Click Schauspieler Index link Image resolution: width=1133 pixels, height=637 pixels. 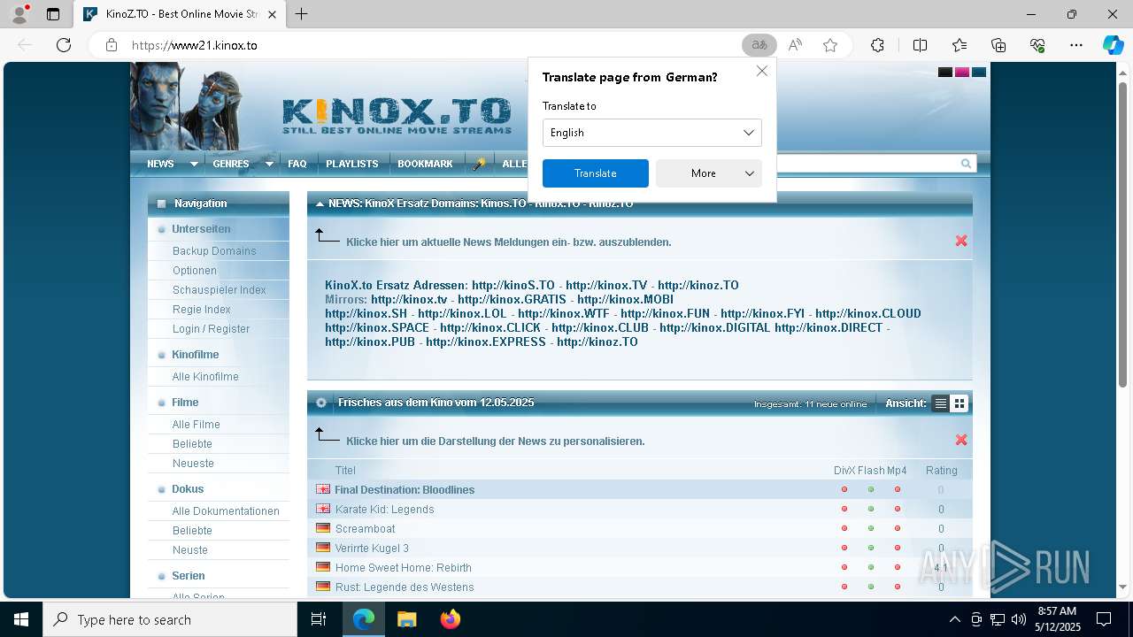coord(220,290)
